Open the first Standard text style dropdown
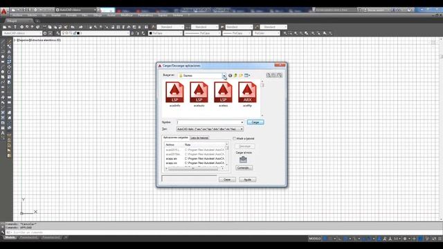 (x=170, y=27)
